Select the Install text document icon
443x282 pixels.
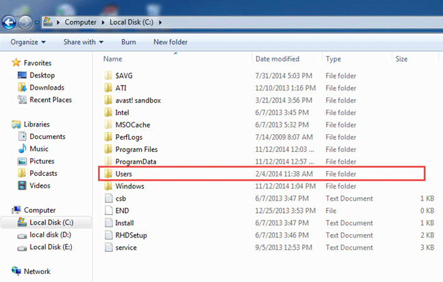[109, 222]
